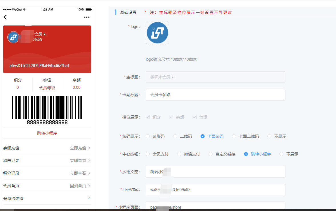
Task: Click the 基础设置 section heading
Action: [128, 12]
